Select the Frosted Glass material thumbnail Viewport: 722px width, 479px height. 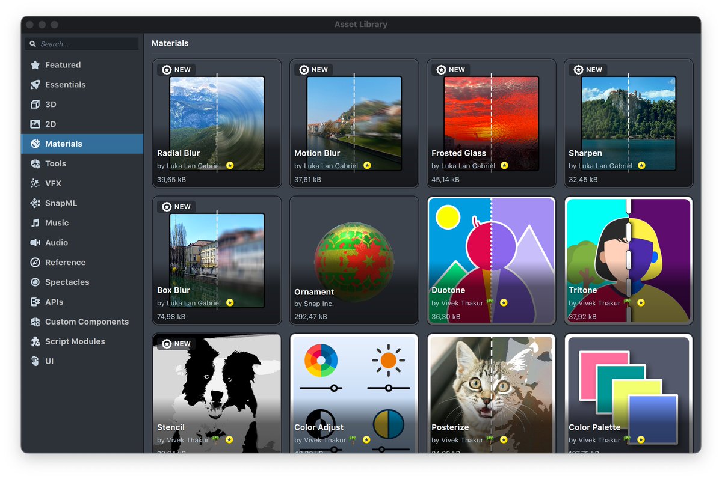[491, 123]
